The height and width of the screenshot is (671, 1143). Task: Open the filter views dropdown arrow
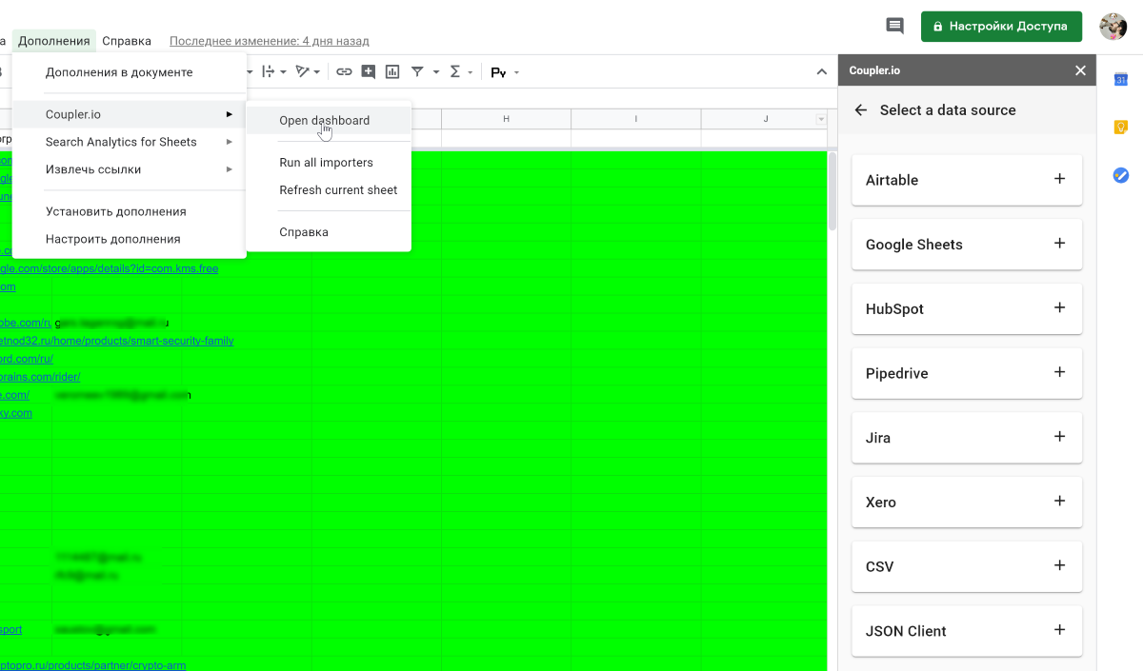coord(435,72)
